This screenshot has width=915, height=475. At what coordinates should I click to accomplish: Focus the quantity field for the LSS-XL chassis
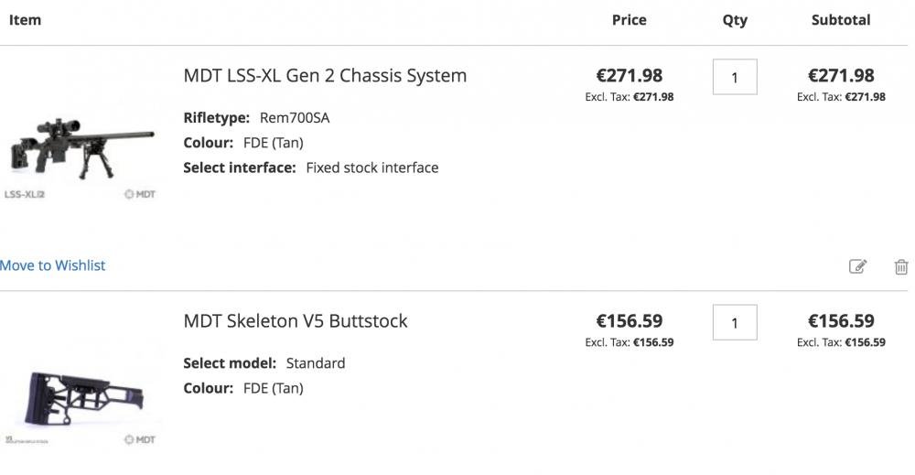click(735, 78)
